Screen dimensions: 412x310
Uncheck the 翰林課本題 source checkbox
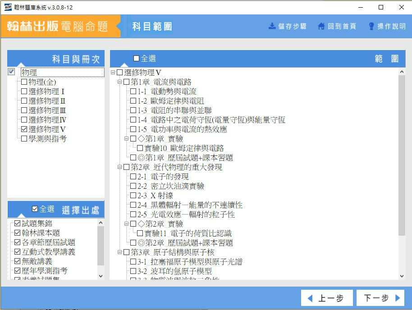17,233
